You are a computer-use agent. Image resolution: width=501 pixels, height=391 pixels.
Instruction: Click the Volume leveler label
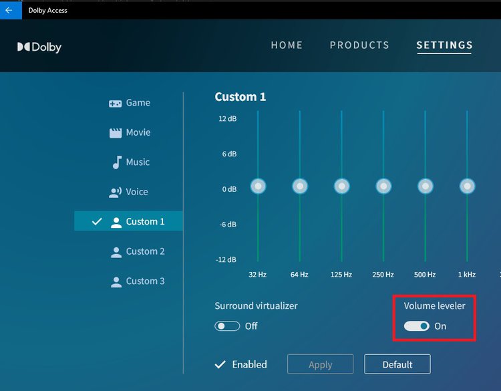point(434,306)
